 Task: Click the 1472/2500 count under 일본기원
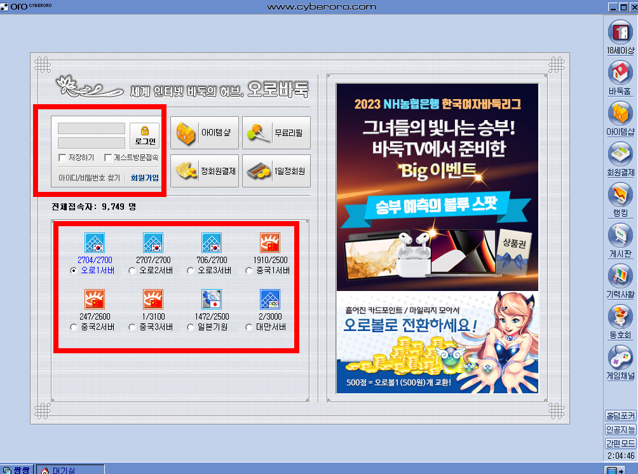(212, 316)
